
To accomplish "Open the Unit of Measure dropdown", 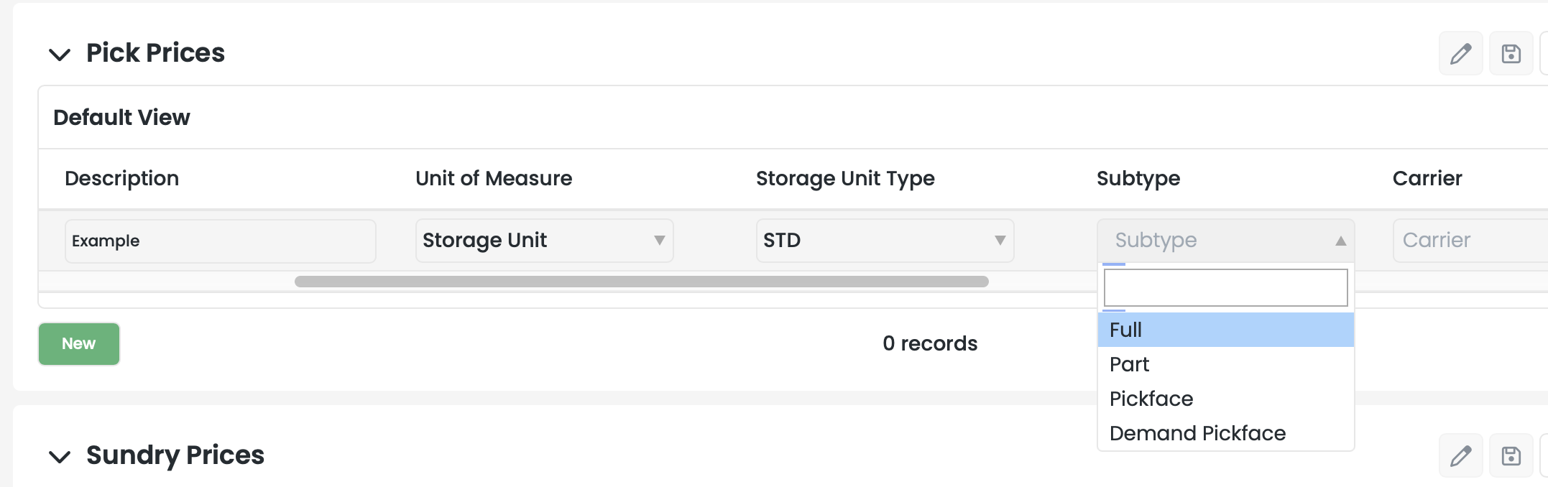I will pos(544,241).
